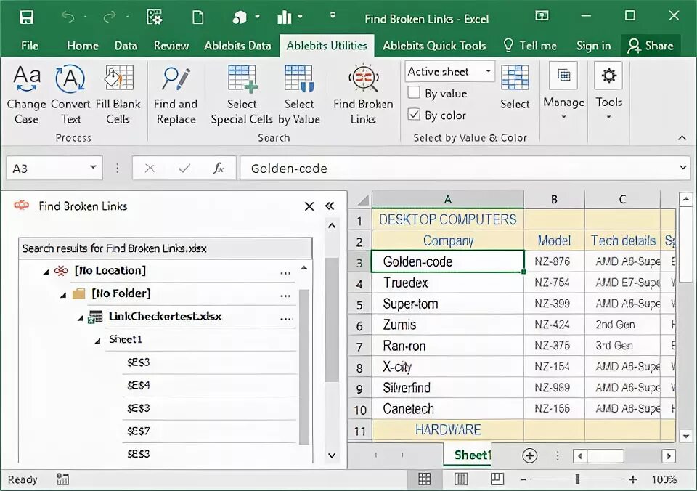
Task: Click the chart icon in quick access toolbar
Action: pyautogui.click(x=285, y=17)
